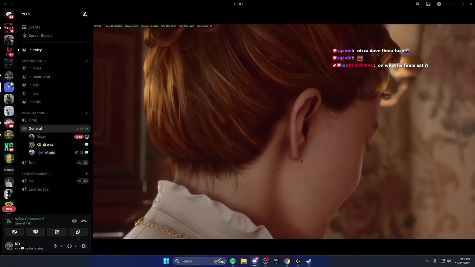Open Discord direct messages home icon
475x267 pixels.
pos(9,14)
